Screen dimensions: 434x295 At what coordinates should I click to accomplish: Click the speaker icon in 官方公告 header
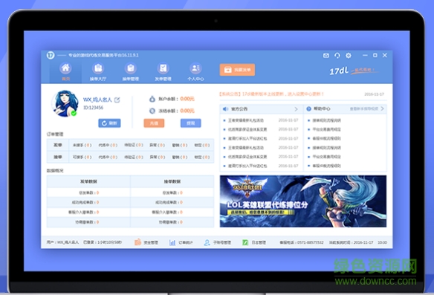(226, 108)
